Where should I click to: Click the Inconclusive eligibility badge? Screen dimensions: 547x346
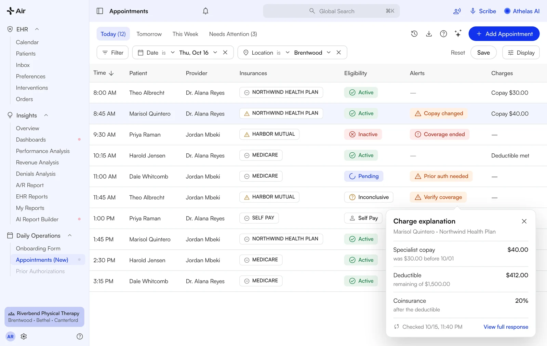[369, 197]
